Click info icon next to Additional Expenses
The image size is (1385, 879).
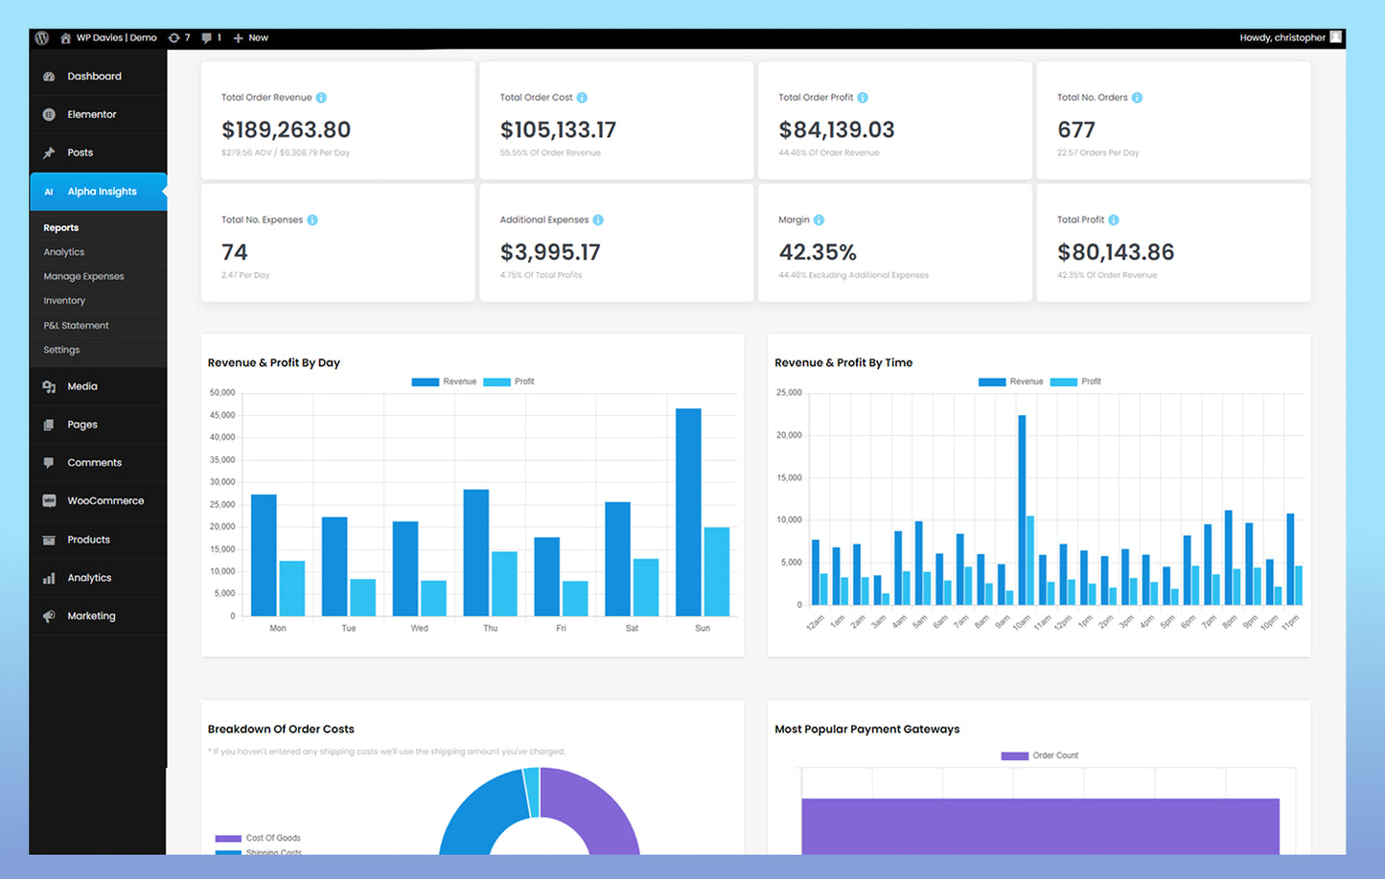[x=598, y=220]
